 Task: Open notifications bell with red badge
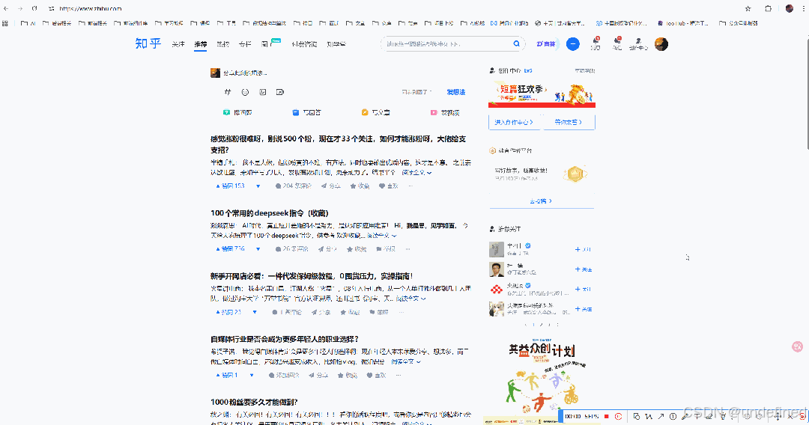pyautogui.click(x=596, y=43)
